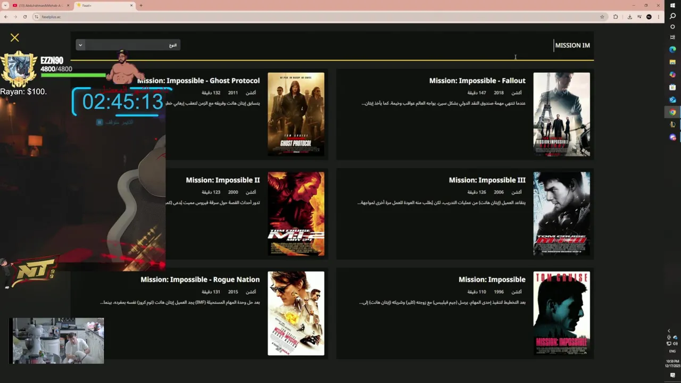Launch Microsoft Edge from taskbar
The height and width of the screenshot is (383, 681).
click(x=672, y=49)
